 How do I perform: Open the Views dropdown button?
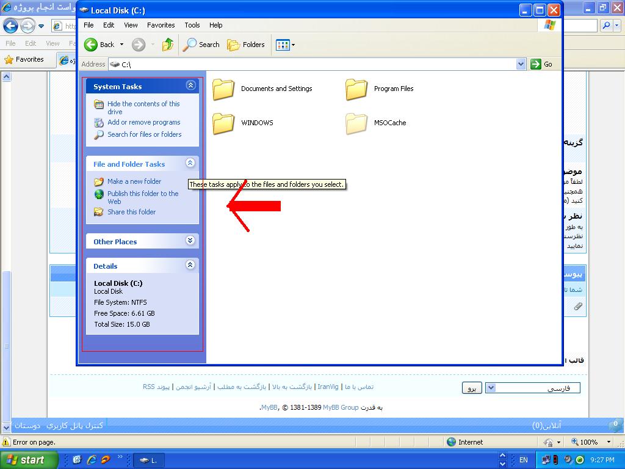coord(285,45)
